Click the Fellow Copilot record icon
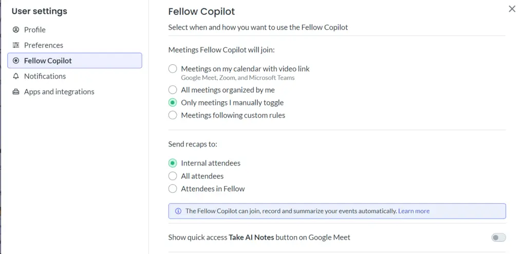 click(x=16, y=61)
